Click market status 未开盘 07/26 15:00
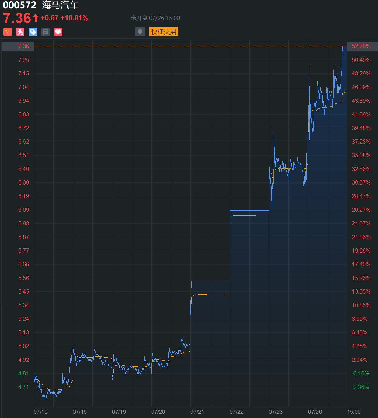The image size is (378, 418). click(x=155, y=18)
